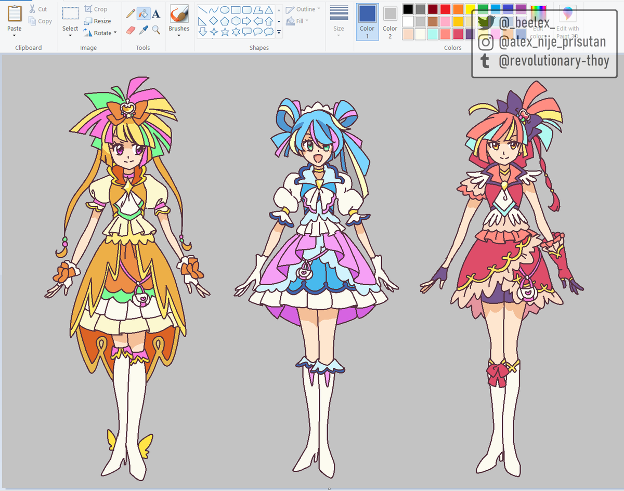Pick the Cloud callout shape
The width and height of the screenshot is (624, 491).
tap(268, 32)
